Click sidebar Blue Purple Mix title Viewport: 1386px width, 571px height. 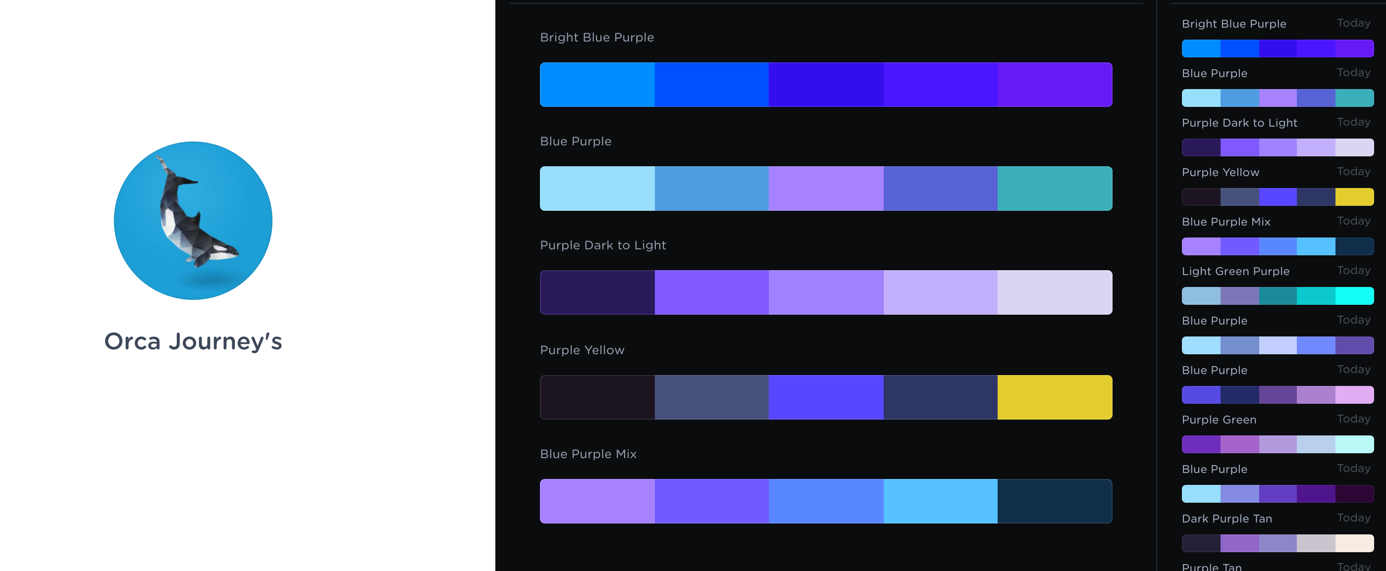click(1226, 222)
